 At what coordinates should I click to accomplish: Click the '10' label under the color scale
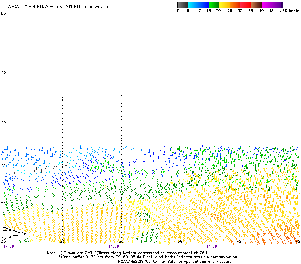pos(199,11)
